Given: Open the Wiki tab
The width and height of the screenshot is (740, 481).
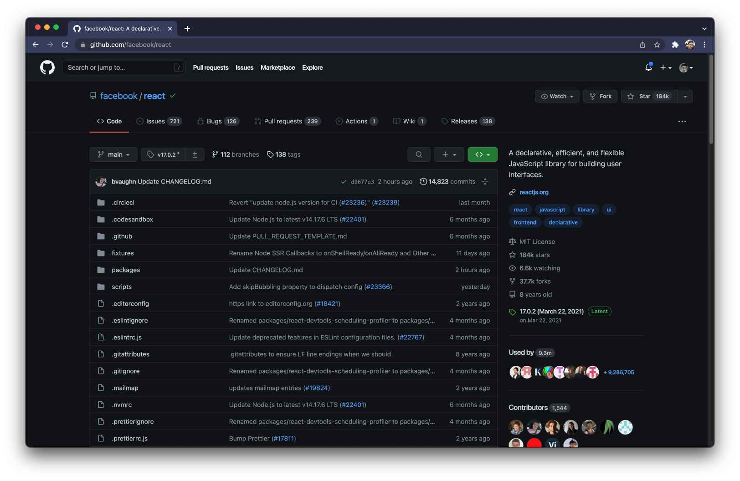Looking at the screenshot, I should [x=409, y=121].
